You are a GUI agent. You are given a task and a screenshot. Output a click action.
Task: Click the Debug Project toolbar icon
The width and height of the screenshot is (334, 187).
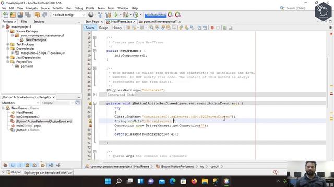click(126, 15)
